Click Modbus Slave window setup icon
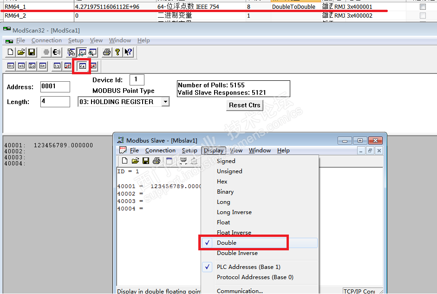This screenshot has width=437, height=294. click(169, 161)
